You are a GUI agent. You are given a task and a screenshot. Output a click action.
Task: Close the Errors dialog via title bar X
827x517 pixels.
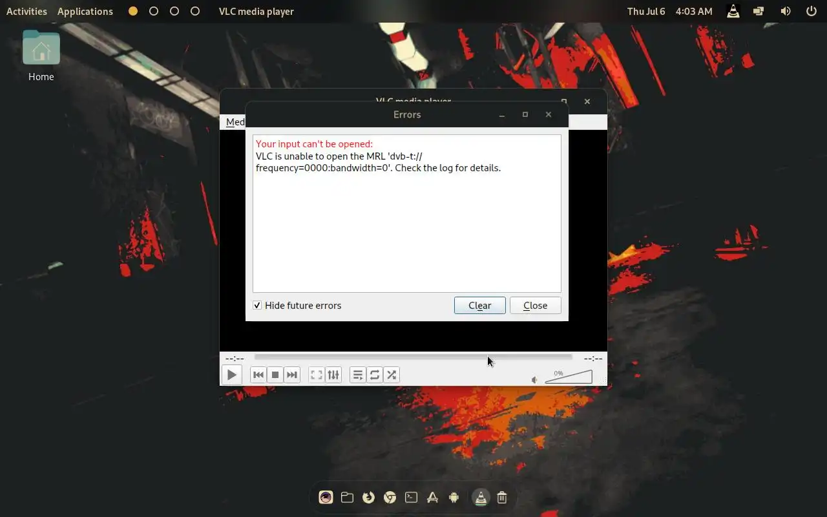[549, 114]
